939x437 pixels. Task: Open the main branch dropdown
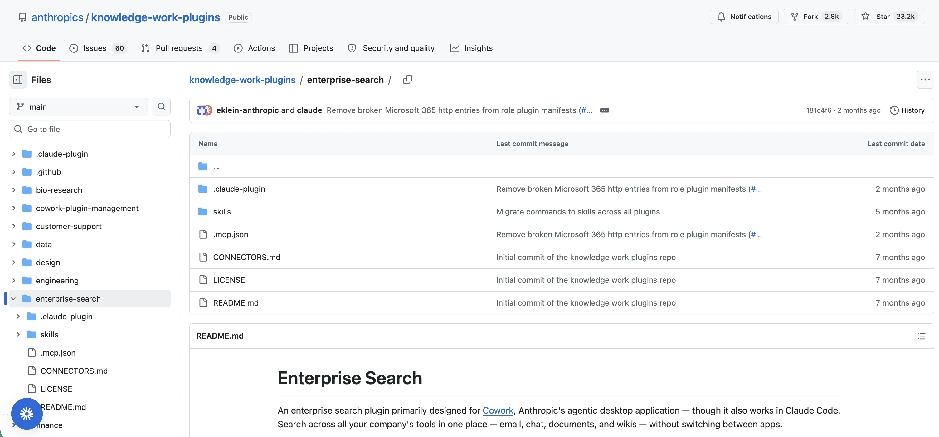pos(78,106)
